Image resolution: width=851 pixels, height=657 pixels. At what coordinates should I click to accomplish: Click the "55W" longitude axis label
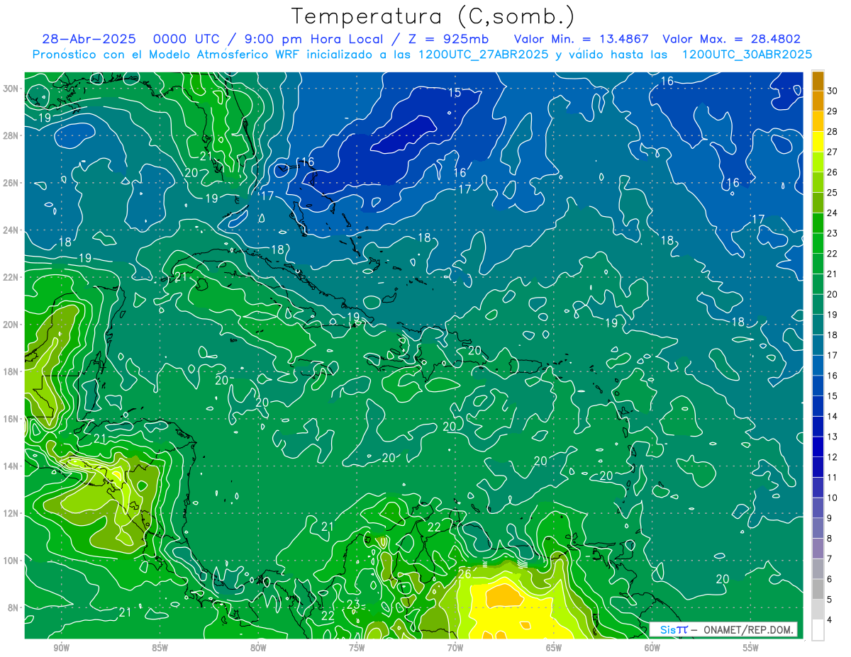[751, 648]
